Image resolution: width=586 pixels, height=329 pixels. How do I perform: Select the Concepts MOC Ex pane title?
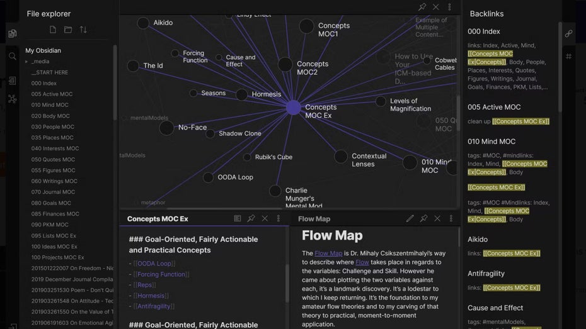pos(158,219)
